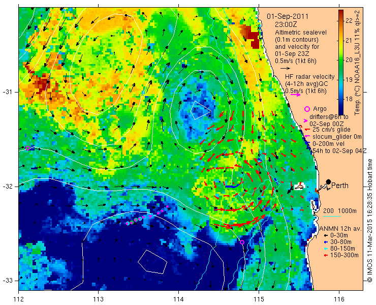The width and height of the screenshot is (376, 305).
Task: Click the 18 tick on the color bar
Action: click(349, 99)
